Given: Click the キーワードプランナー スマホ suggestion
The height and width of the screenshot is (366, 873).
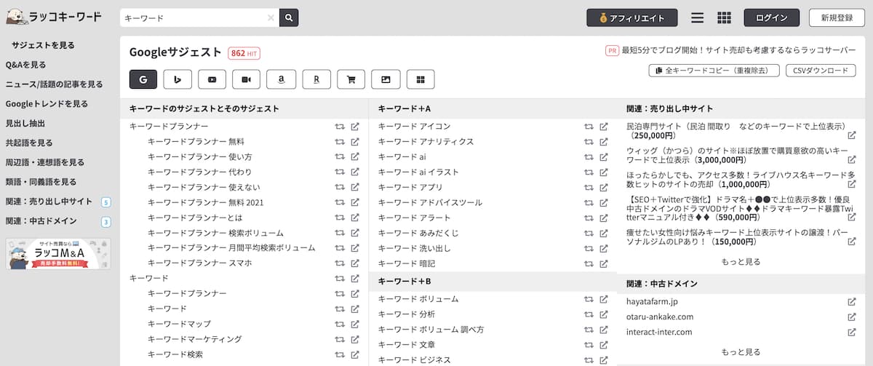Looking at the screenshot, I should tap(199, 263).
